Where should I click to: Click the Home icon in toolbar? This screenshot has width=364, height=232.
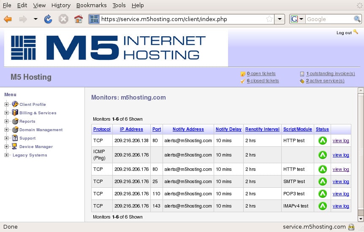click(78, 19)
